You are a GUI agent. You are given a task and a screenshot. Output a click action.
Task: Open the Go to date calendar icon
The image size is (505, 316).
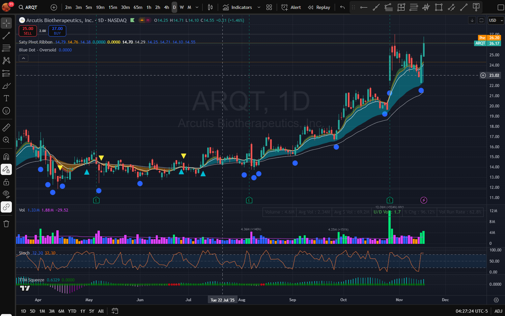pyautogui.click(x=115, y=311)
